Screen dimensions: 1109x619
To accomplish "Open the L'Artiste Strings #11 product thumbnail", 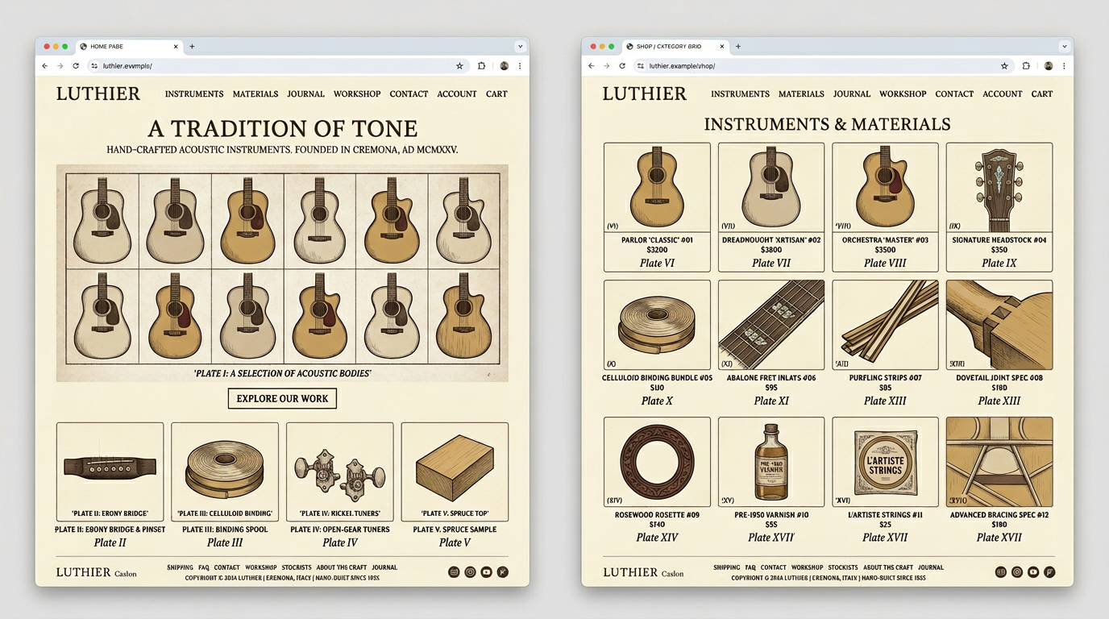I will click(885, 461).
